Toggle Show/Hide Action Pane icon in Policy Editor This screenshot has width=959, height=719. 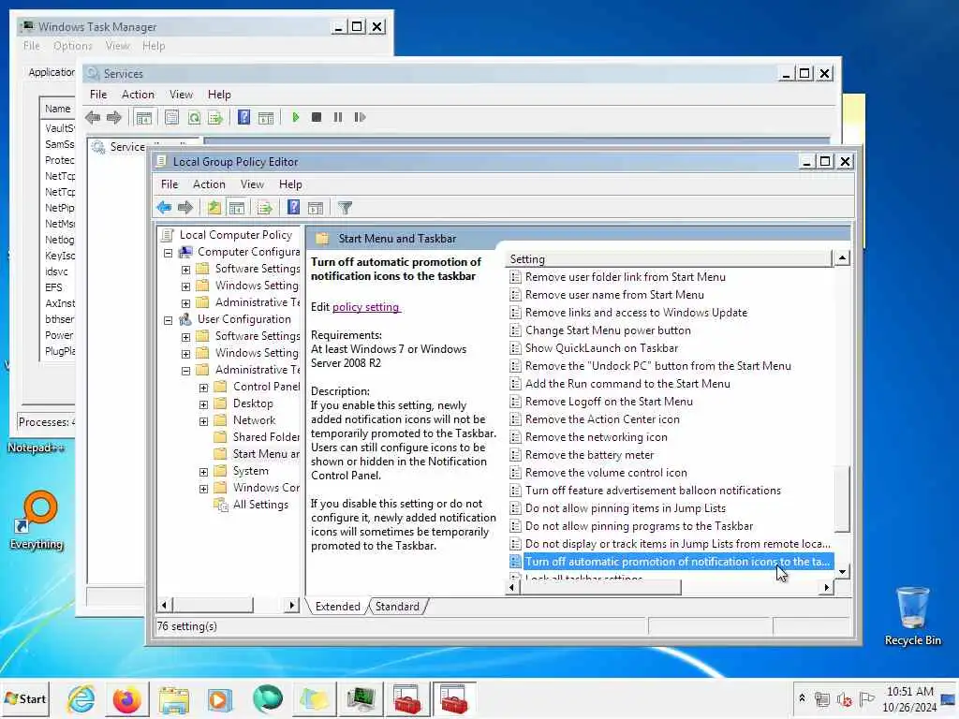click(x=316, y=208)
